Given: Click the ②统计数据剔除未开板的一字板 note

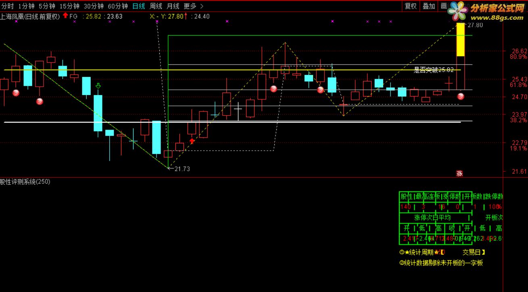Looking at the screenshot, I should [441, 263].
